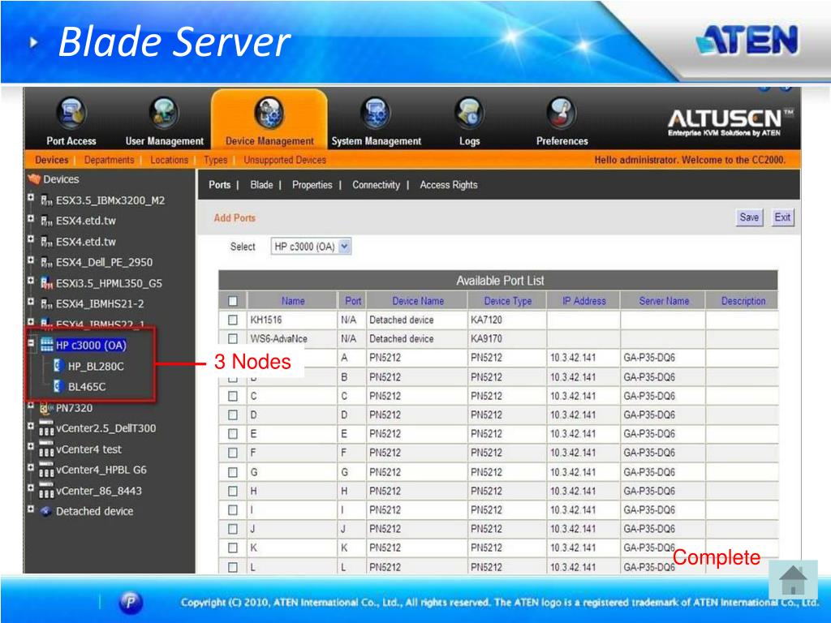Screen dimensions: 831x623
Task: Click the Devices root folder icon
Action: tap(34, 179)
